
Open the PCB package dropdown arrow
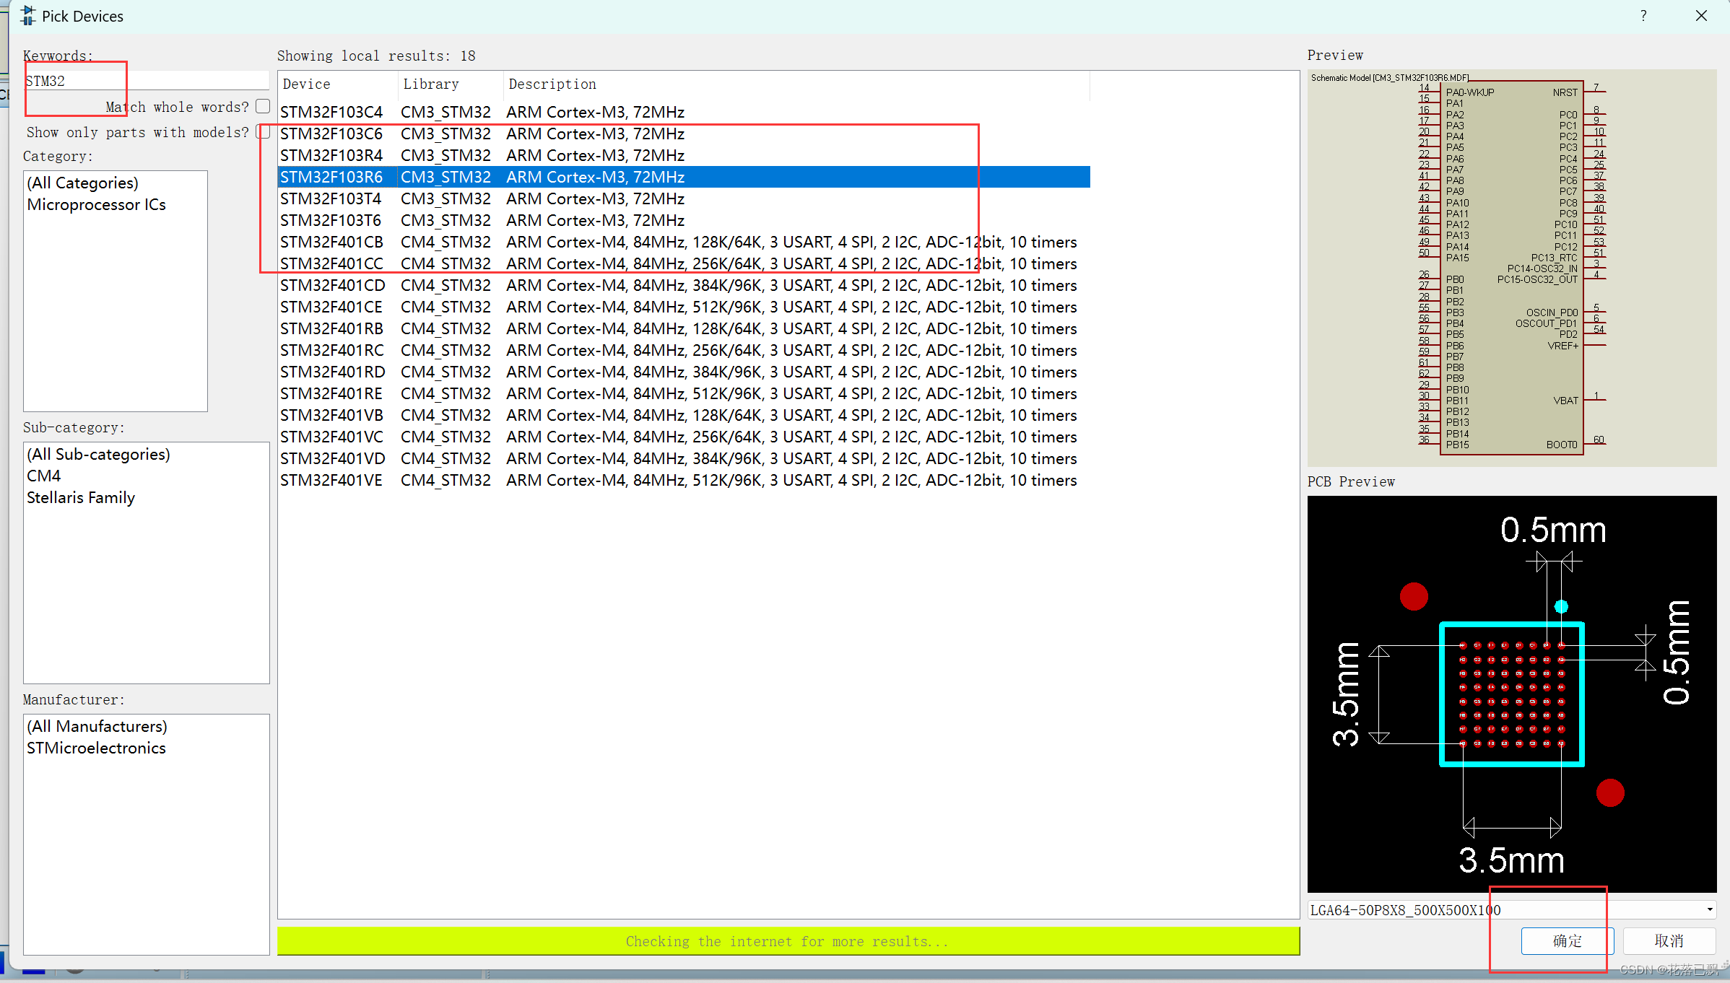click(1709, 909)
